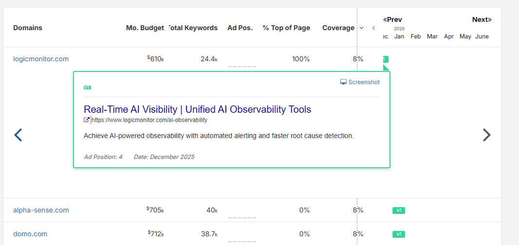Click the ad position sparkline for alpha-sense.com
The image size is (519, 245).
[x=242, y=218]
